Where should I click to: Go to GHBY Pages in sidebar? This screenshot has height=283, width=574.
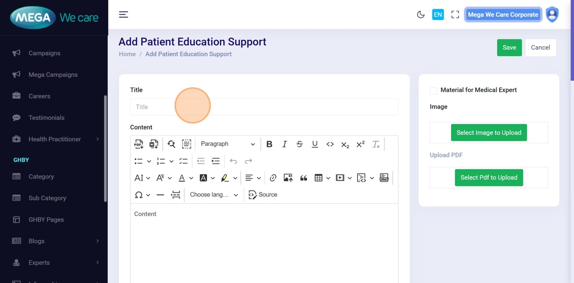(46, 220)
